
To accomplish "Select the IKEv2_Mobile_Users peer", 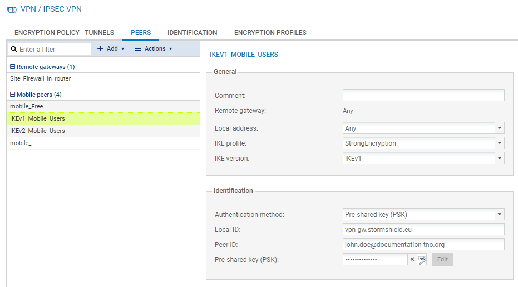I will (x=38, y=131).
